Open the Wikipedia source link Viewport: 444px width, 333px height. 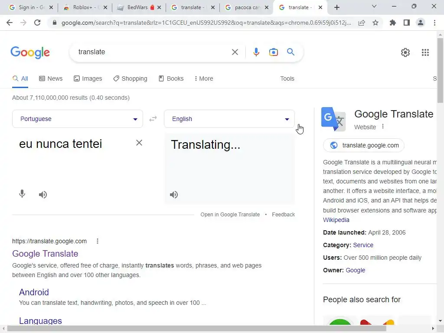[x=336, y=220]
